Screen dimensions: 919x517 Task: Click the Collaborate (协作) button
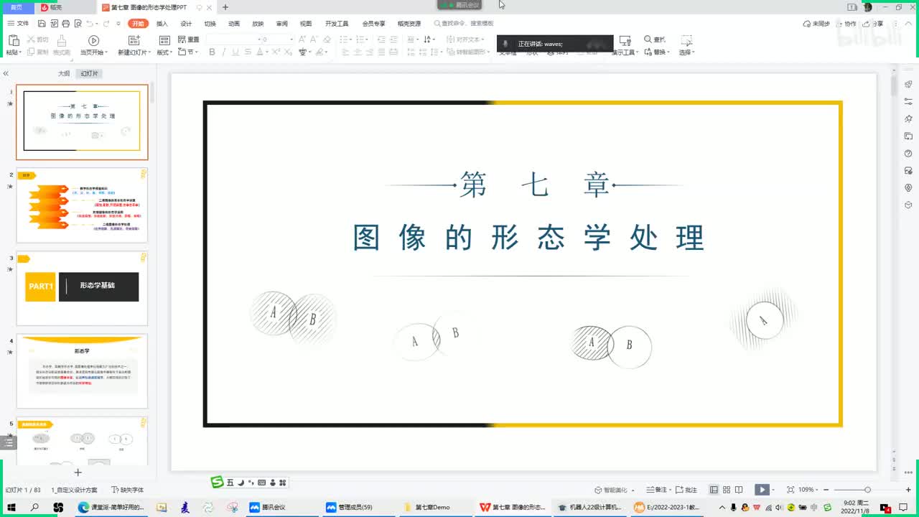coord(847,24)
